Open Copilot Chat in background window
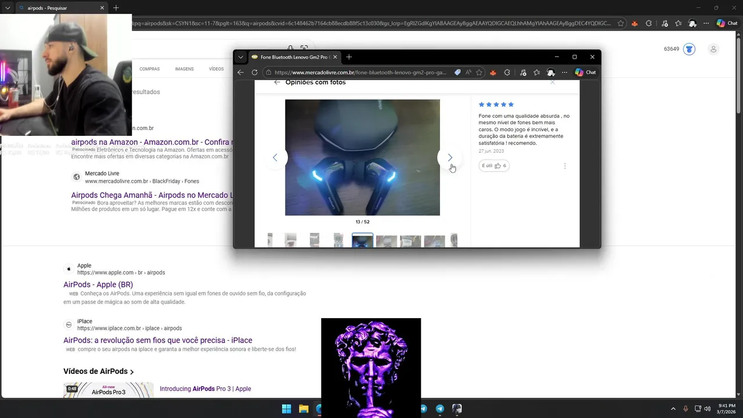The height and width of the screenshot is (418, 743). coord(728,24)
